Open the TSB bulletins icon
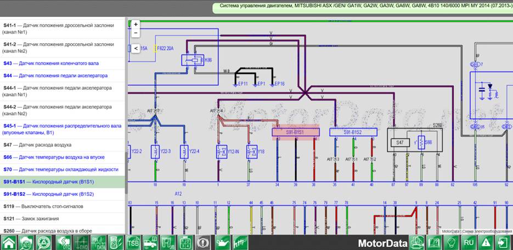 tap(134, 242)
